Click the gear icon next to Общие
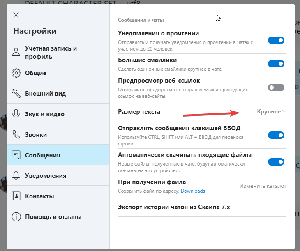Viewport: 300px width, 251px height. tap(16, 73)
